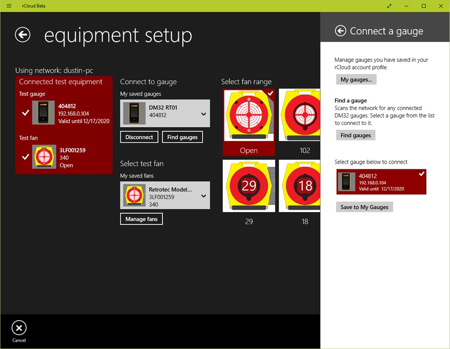The height and width of the screenshot is (349, 450).
Task: Click the test gauge 404812 device icon
Action: click(x=43, y=113)
